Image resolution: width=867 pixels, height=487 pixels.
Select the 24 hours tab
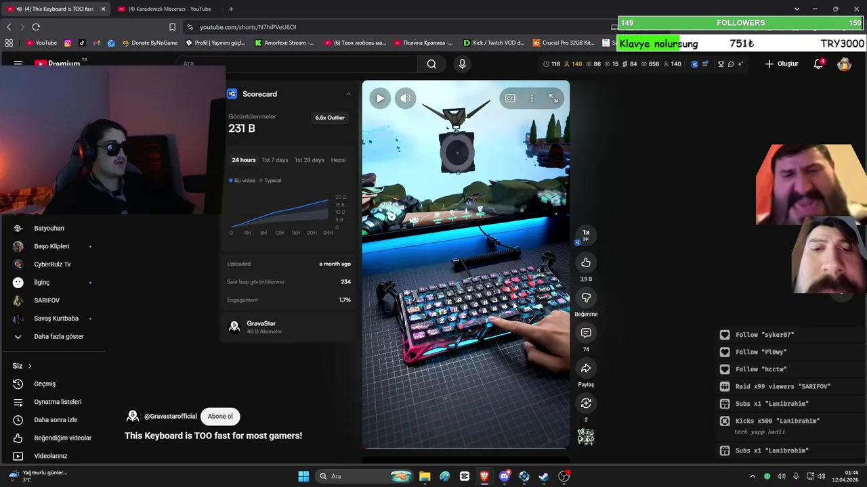pos(243,160)
